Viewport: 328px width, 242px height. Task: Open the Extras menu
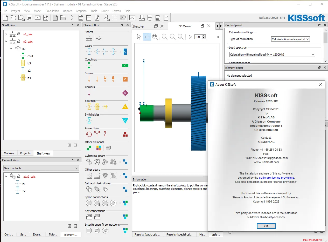117,11
